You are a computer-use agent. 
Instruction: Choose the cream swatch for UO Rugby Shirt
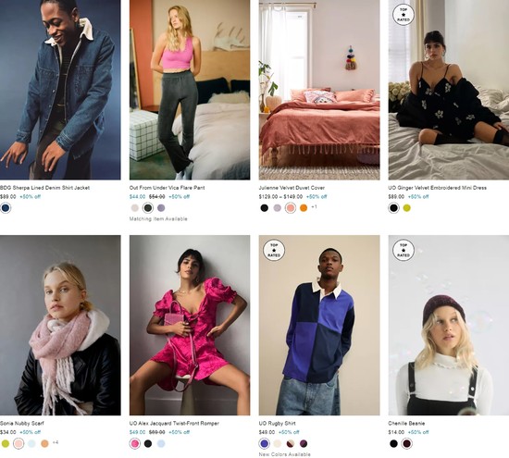click(278, 443)
